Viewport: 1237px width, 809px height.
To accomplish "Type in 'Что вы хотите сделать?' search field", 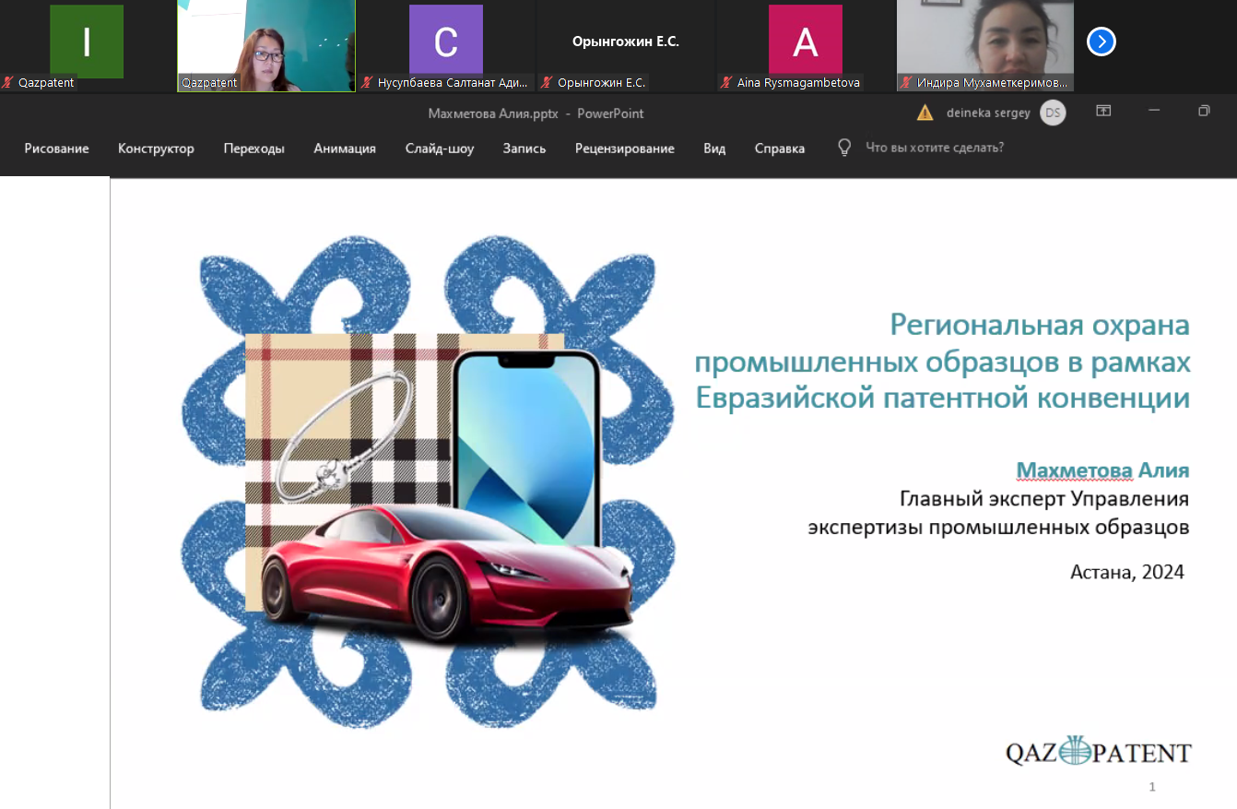I will pos(934,148).
